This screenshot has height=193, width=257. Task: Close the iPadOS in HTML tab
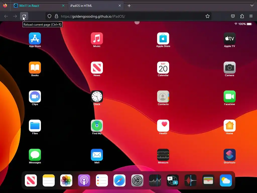(x=120, y=6)
